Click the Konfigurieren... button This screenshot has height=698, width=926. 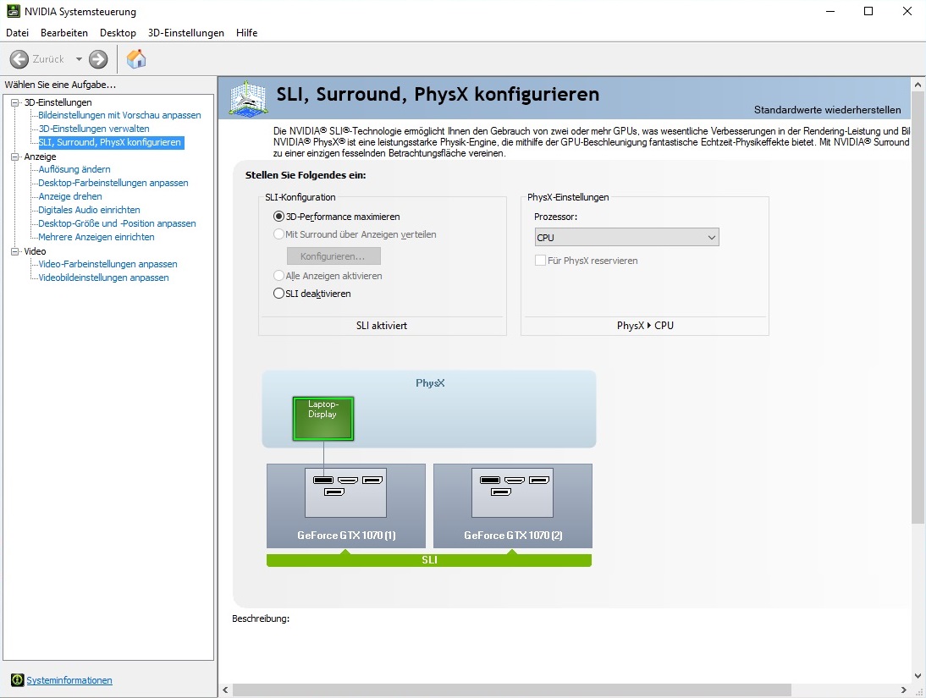point(333,256)
